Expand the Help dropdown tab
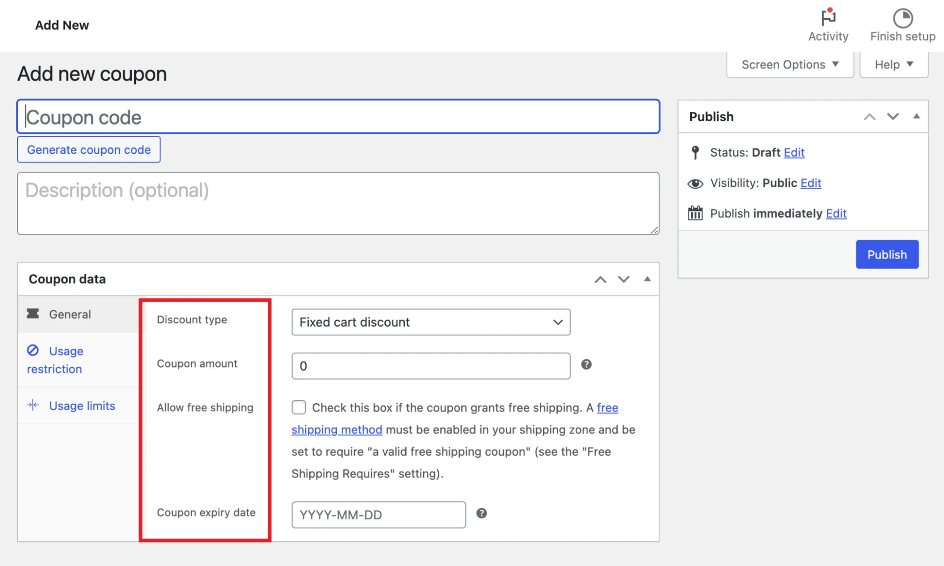The image size is (944, 566). coord(893,65)
